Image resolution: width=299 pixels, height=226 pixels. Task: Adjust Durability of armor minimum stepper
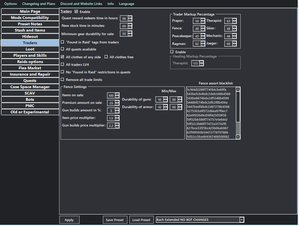(x=166, y=107)
